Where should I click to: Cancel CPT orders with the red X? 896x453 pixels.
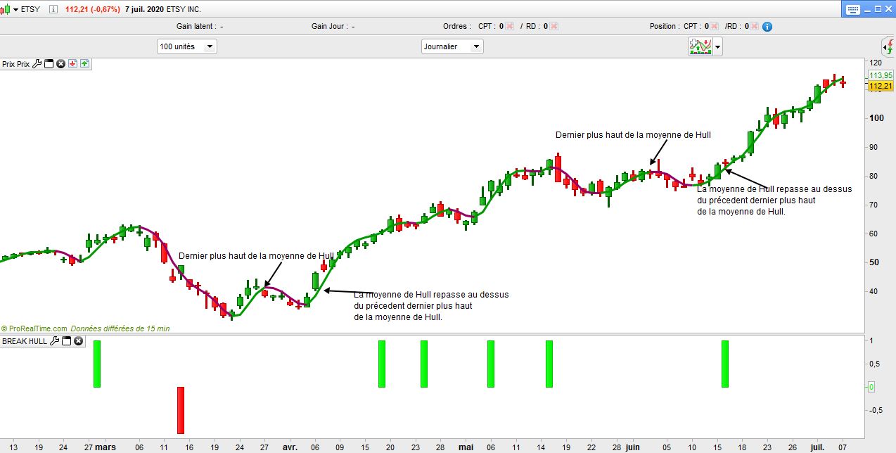click(510, 27)
